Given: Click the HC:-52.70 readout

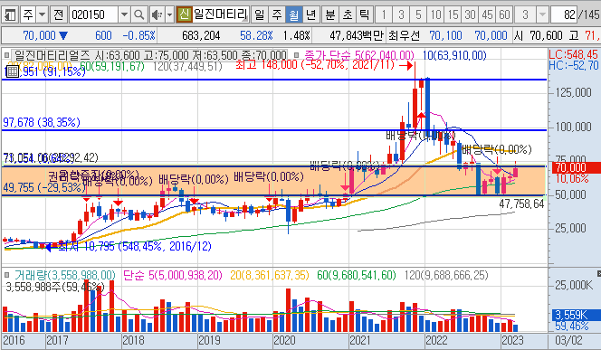Looking at the screenshot, I should [574, 65].
